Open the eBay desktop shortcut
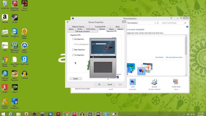Viewport: 206px width, 116px height. [x=5, y=46]
